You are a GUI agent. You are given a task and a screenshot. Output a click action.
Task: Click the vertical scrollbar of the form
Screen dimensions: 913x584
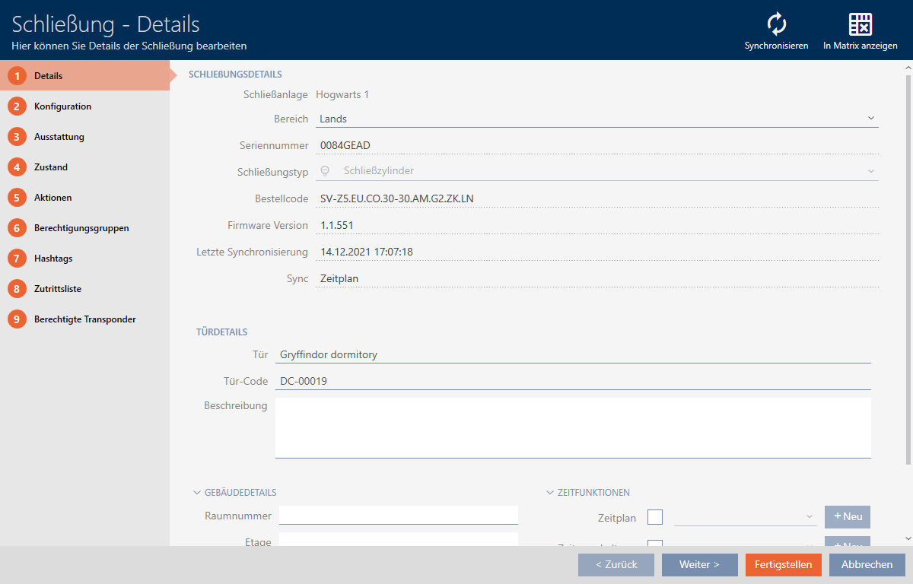click(906, 266)
